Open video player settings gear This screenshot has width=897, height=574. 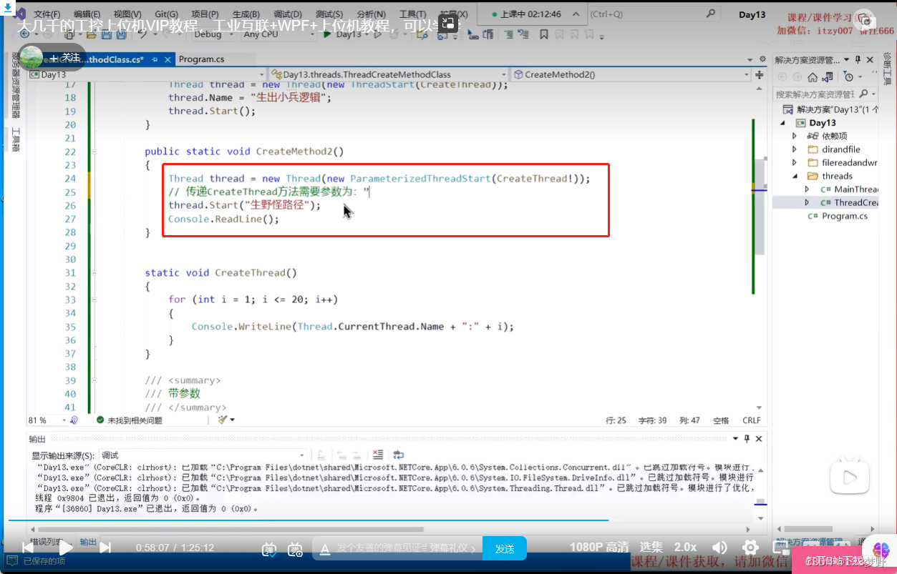pyautogui.click(x=750, y=548)
